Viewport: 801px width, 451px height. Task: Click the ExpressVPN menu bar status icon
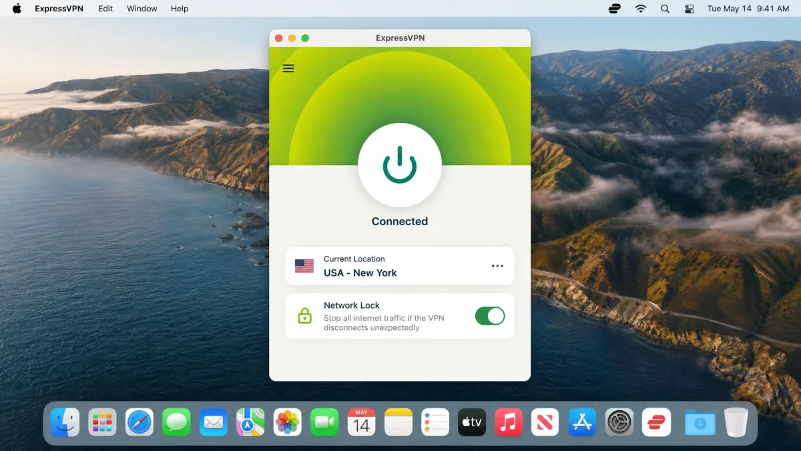tap(615, 9)
